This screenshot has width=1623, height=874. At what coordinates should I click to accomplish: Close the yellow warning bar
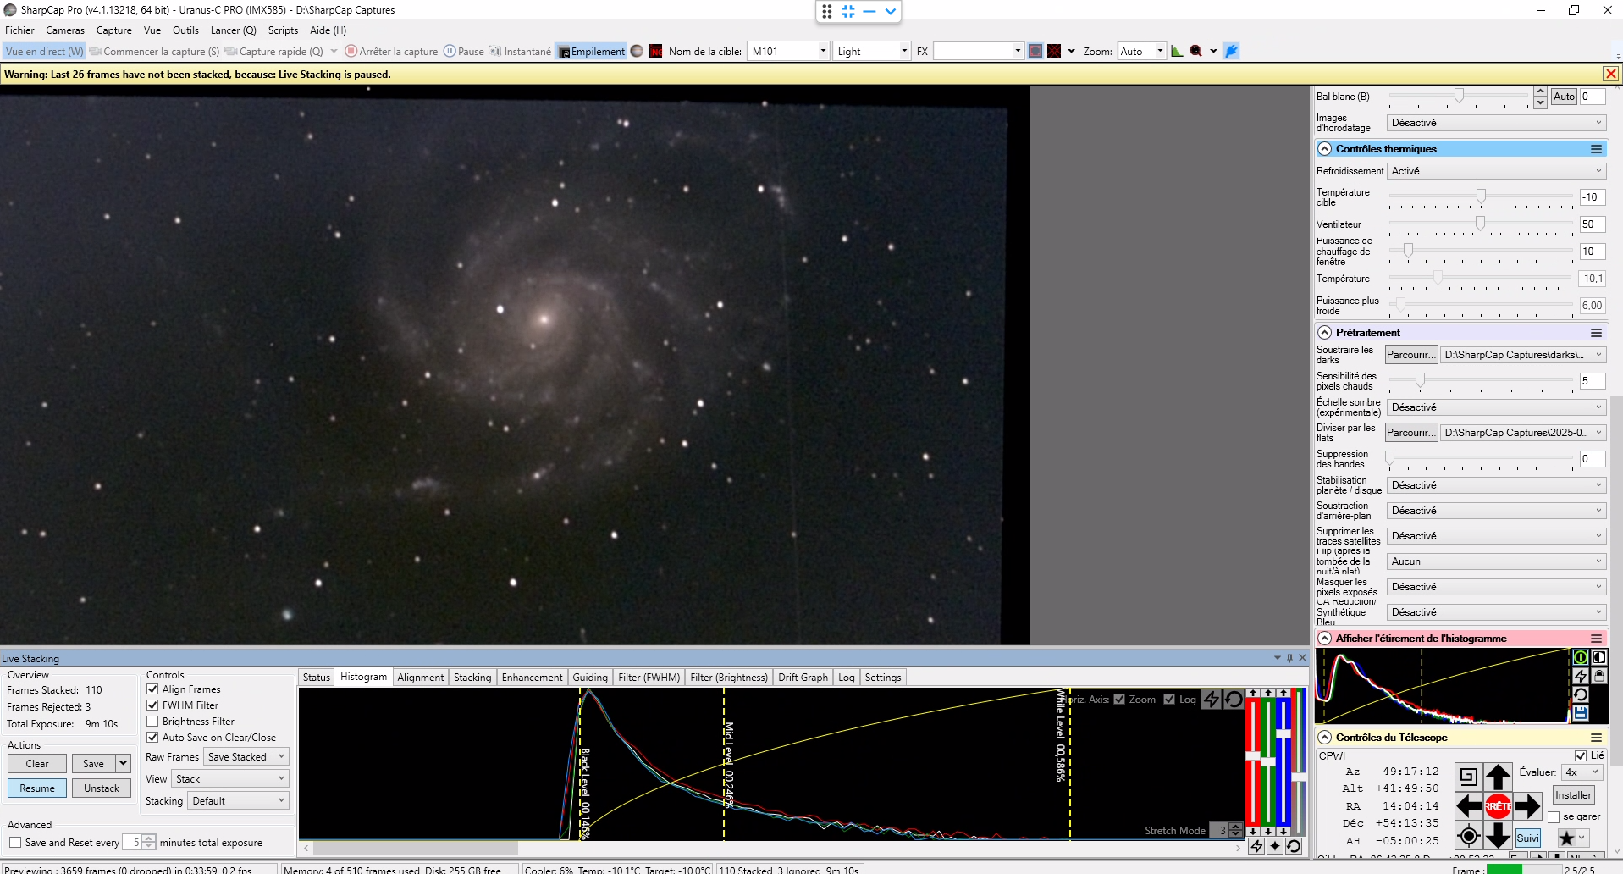(1610, 74)
